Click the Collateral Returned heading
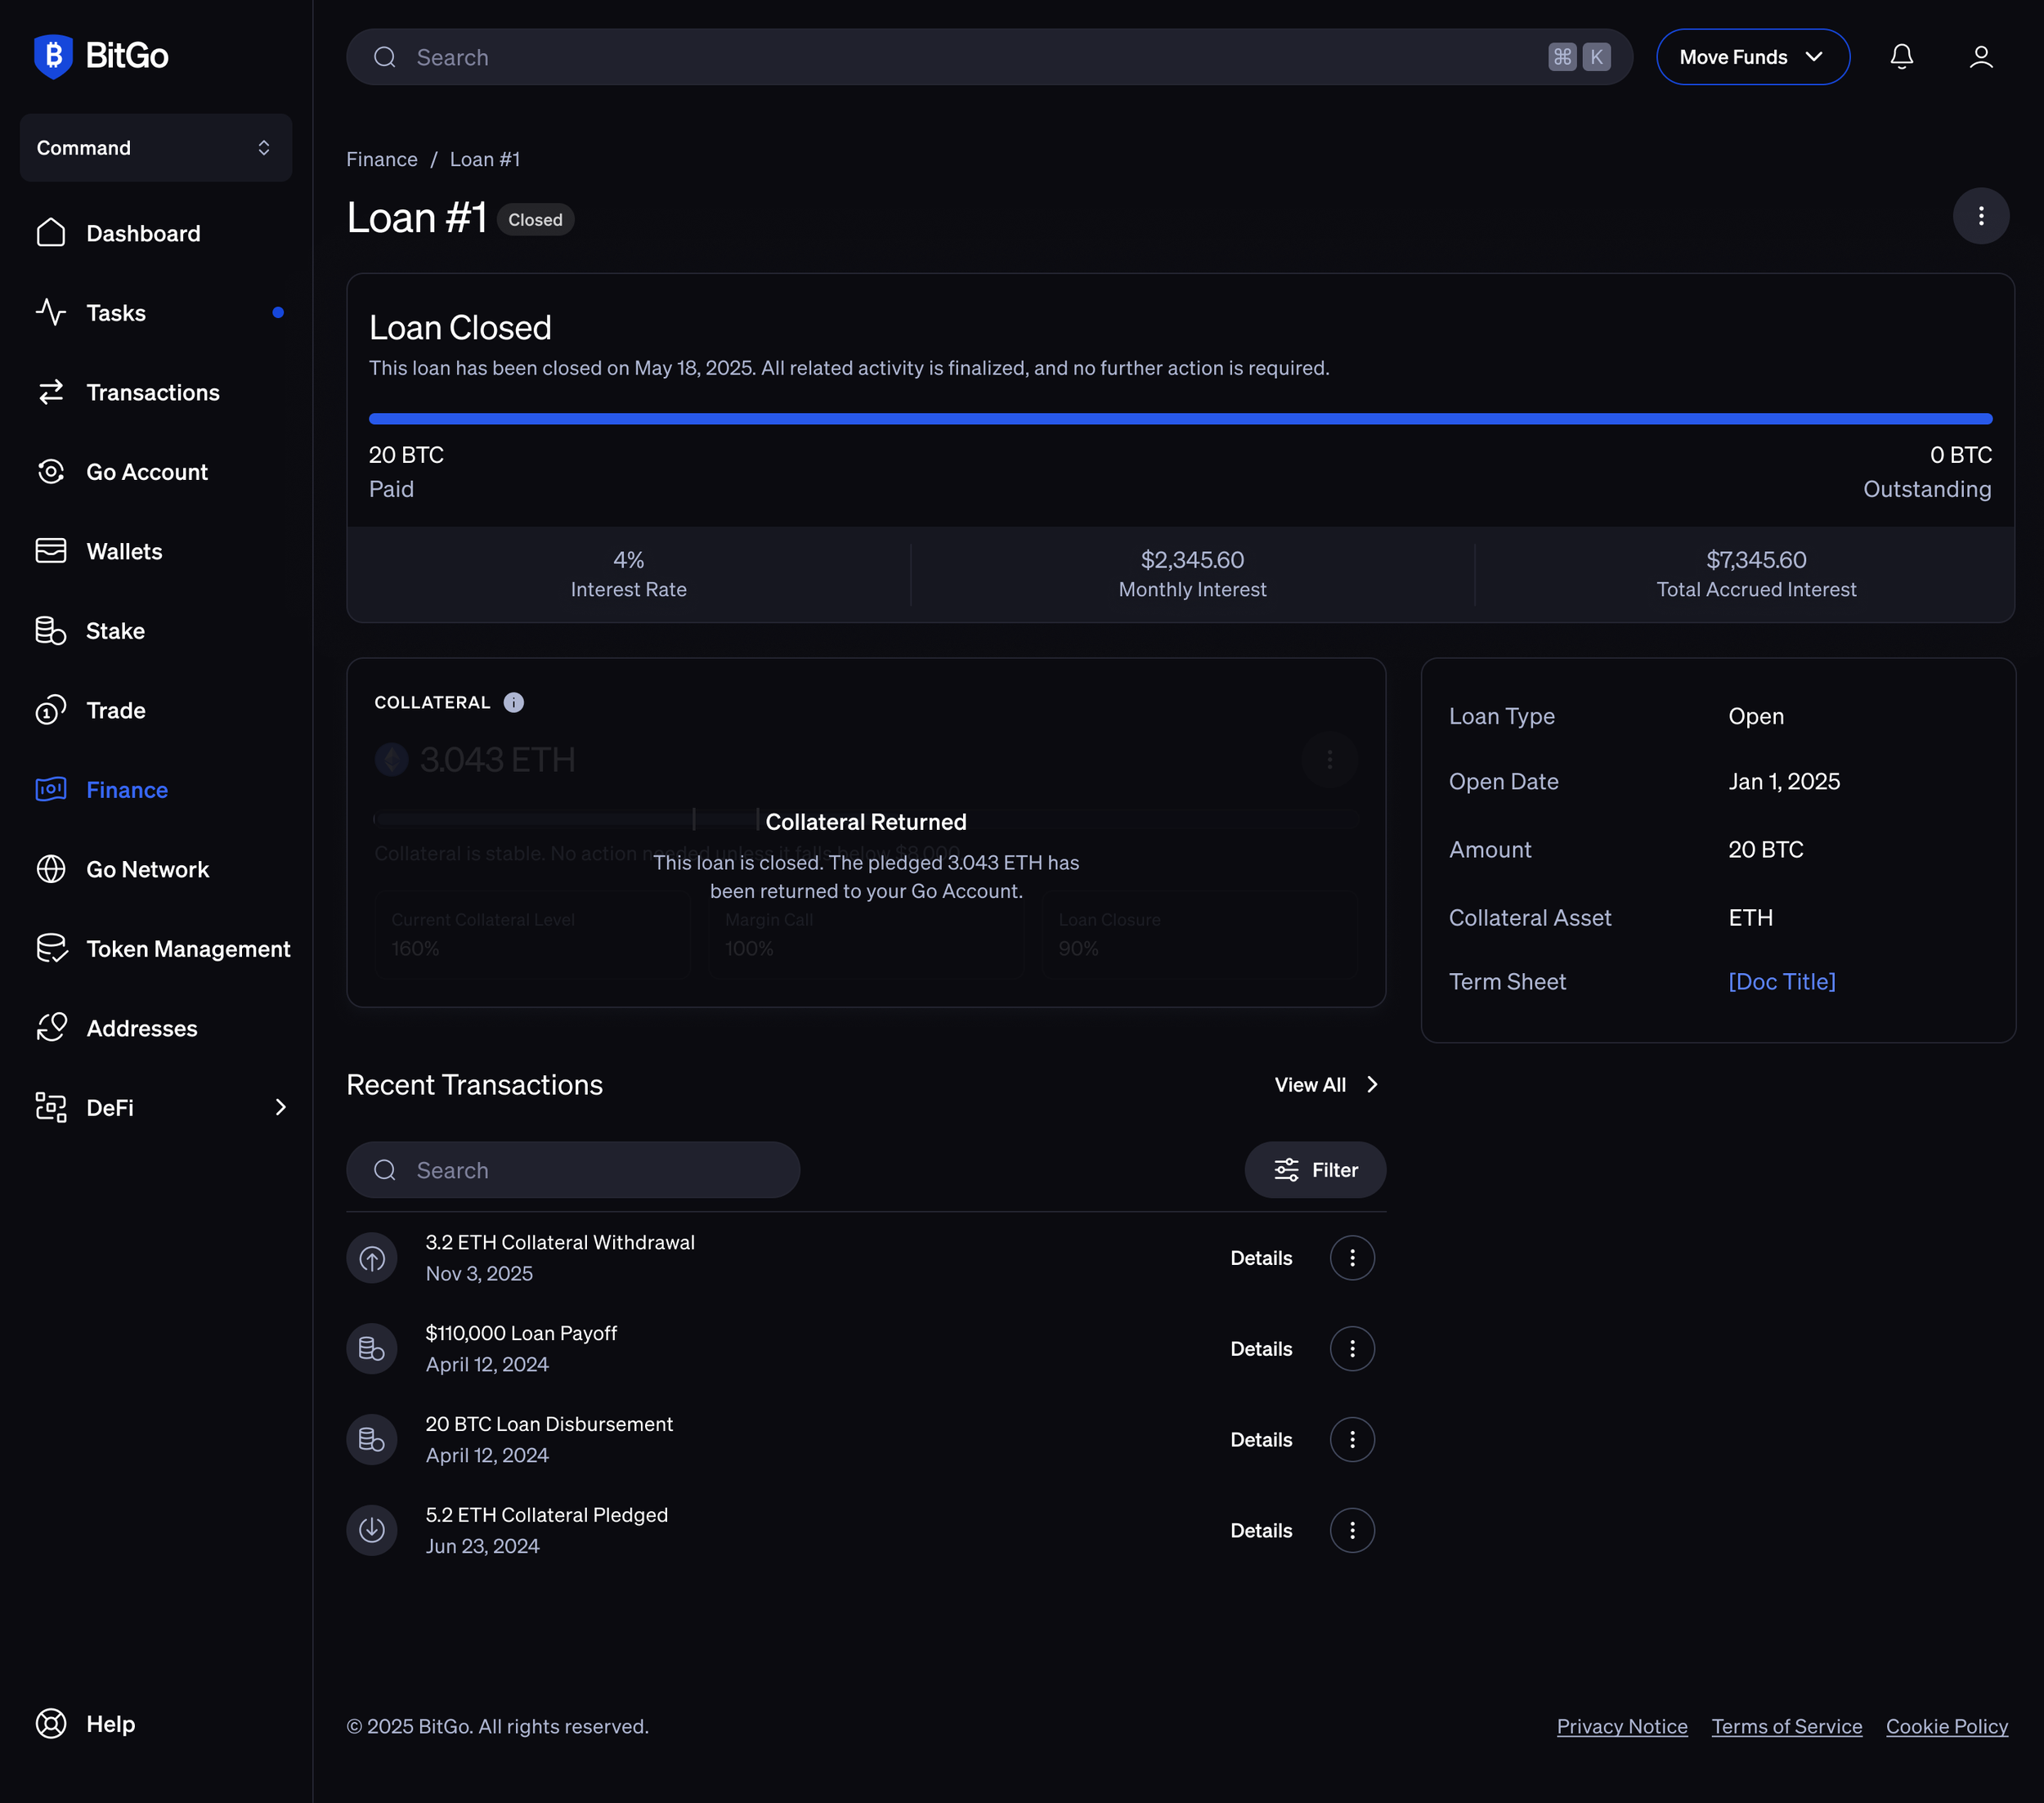Image resolution: width=2044 pixels, height=1803 pixels. (865, 821)
